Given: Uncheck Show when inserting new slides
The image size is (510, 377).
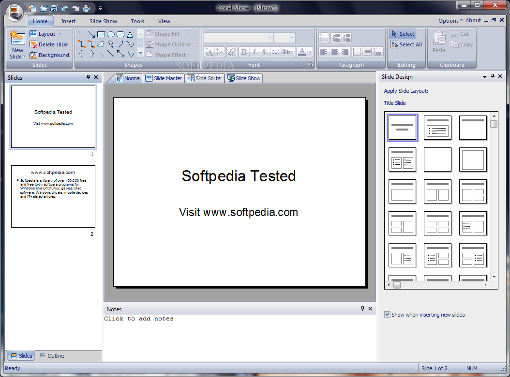Looking at the screenshot, I should (x=387, y=314).
